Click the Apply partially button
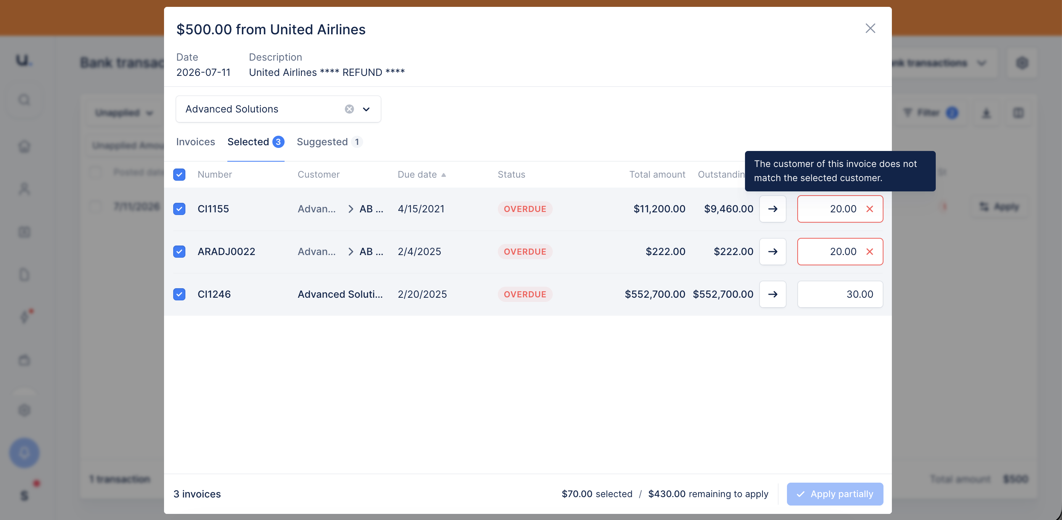Viewport: 1062px width, 520px height. coord(834,494)
